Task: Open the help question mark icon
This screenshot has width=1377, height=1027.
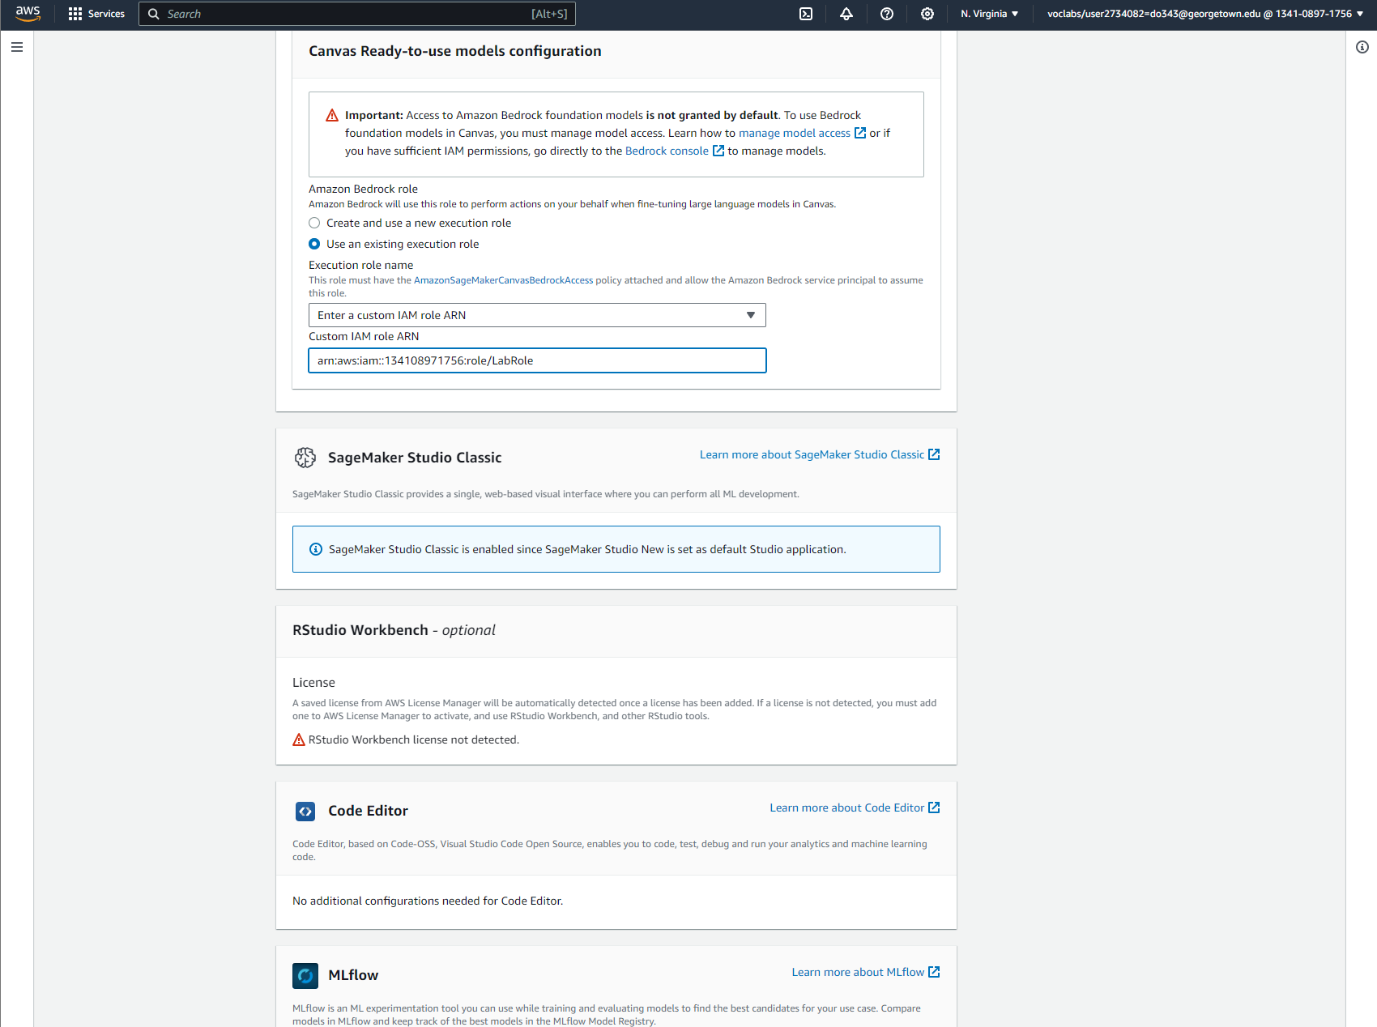Action: point(887,14)
